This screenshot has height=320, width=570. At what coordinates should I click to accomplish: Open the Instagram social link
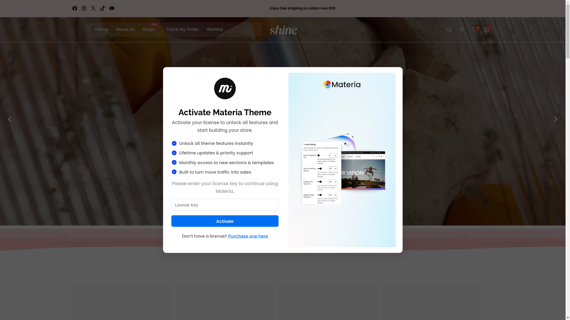pyautogui.click(x=84, y=8)
